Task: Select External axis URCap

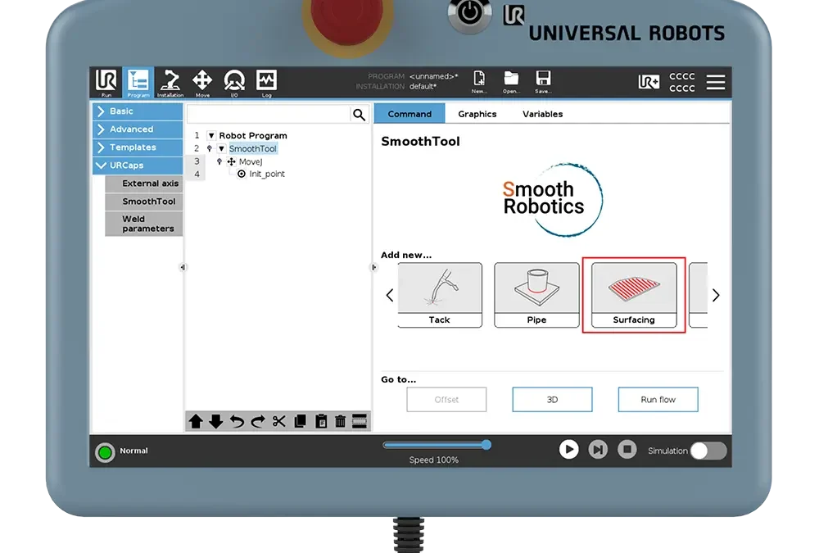Action: pyautogui.click(x=144, y=184)
